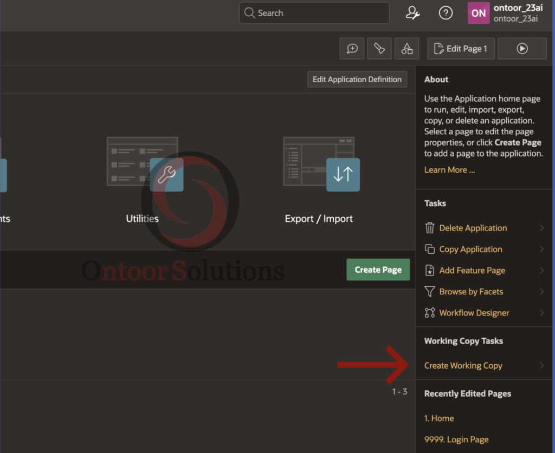Expand the Copy Application chevron
Viewport: 555px width, 453px height.
[541, 249]
